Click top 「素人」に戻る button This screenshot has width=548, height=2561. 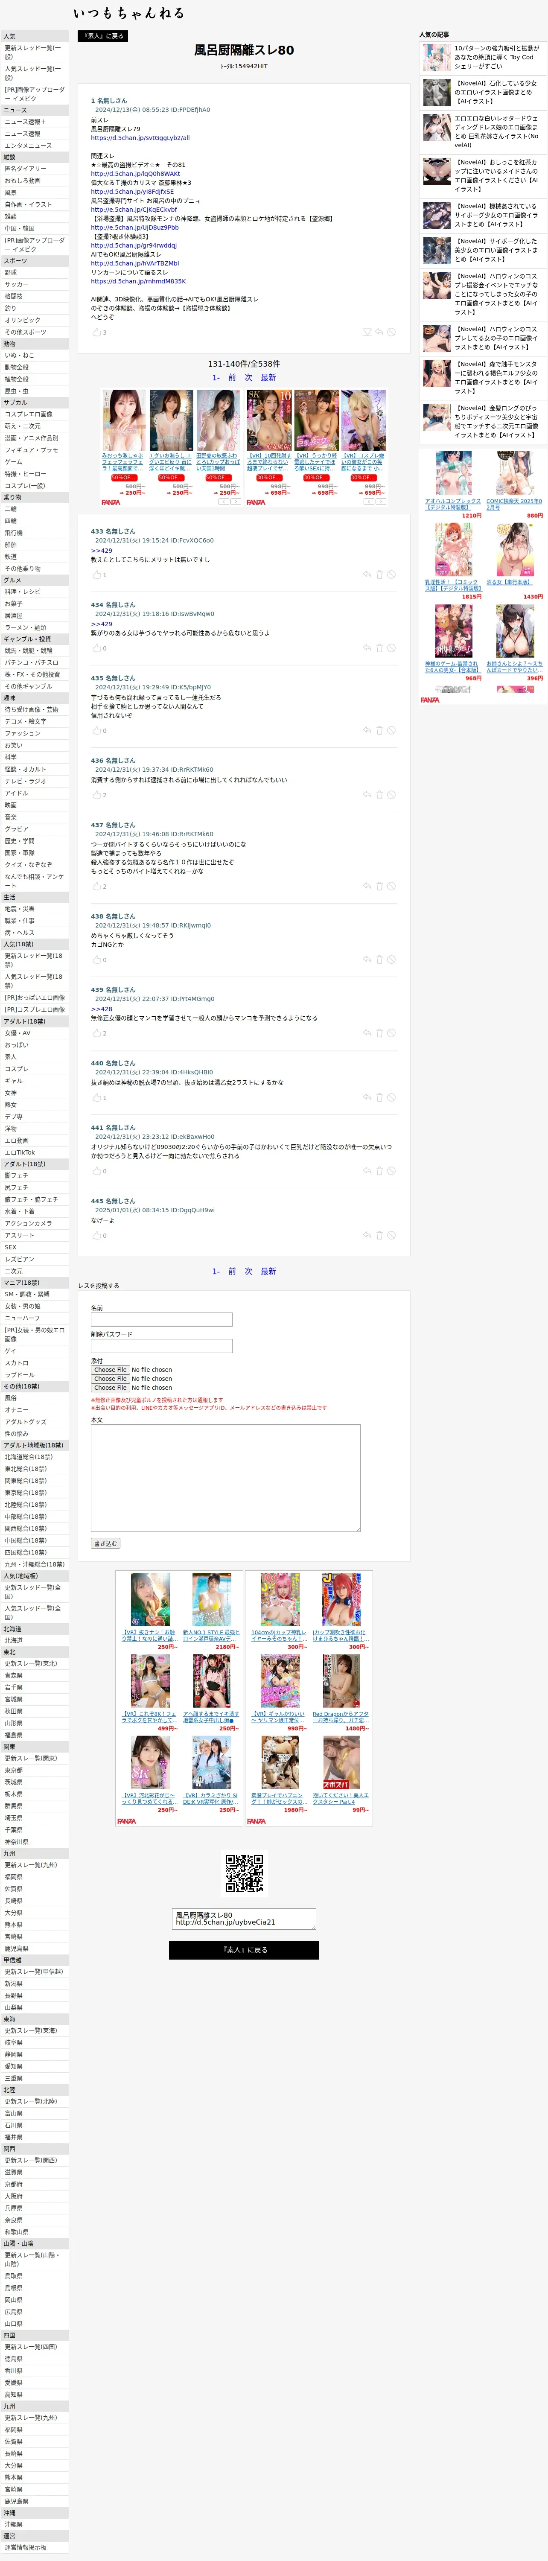click(x=102, y=36)
